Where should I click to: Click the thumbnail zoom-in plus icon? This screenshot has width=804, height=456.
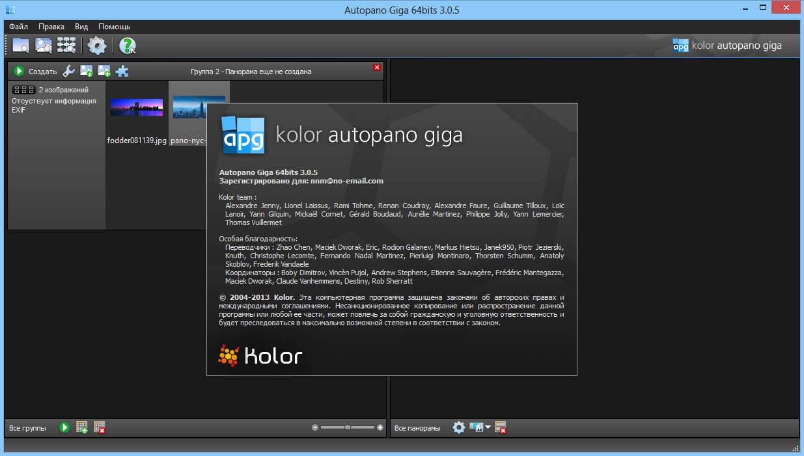380,427
